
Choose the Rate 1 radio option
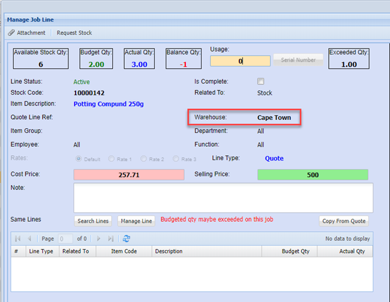coord(112,159)
